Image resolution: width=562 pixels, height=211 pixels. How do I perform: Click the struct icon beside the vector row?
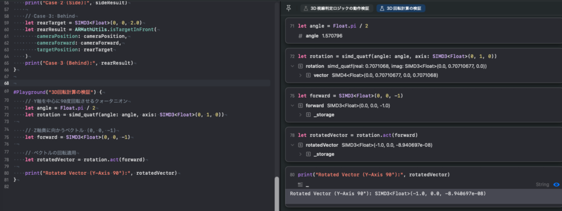tap(308, 76)
